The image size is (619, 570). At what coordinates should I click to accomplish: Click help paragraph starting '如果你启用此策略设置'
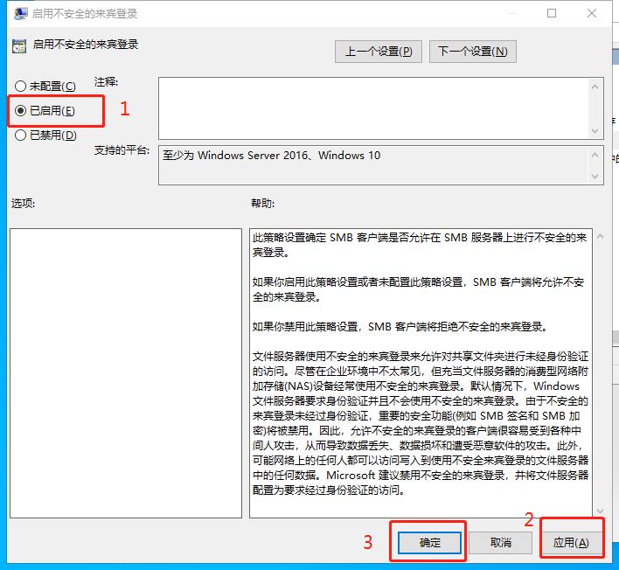click(419, 289)
